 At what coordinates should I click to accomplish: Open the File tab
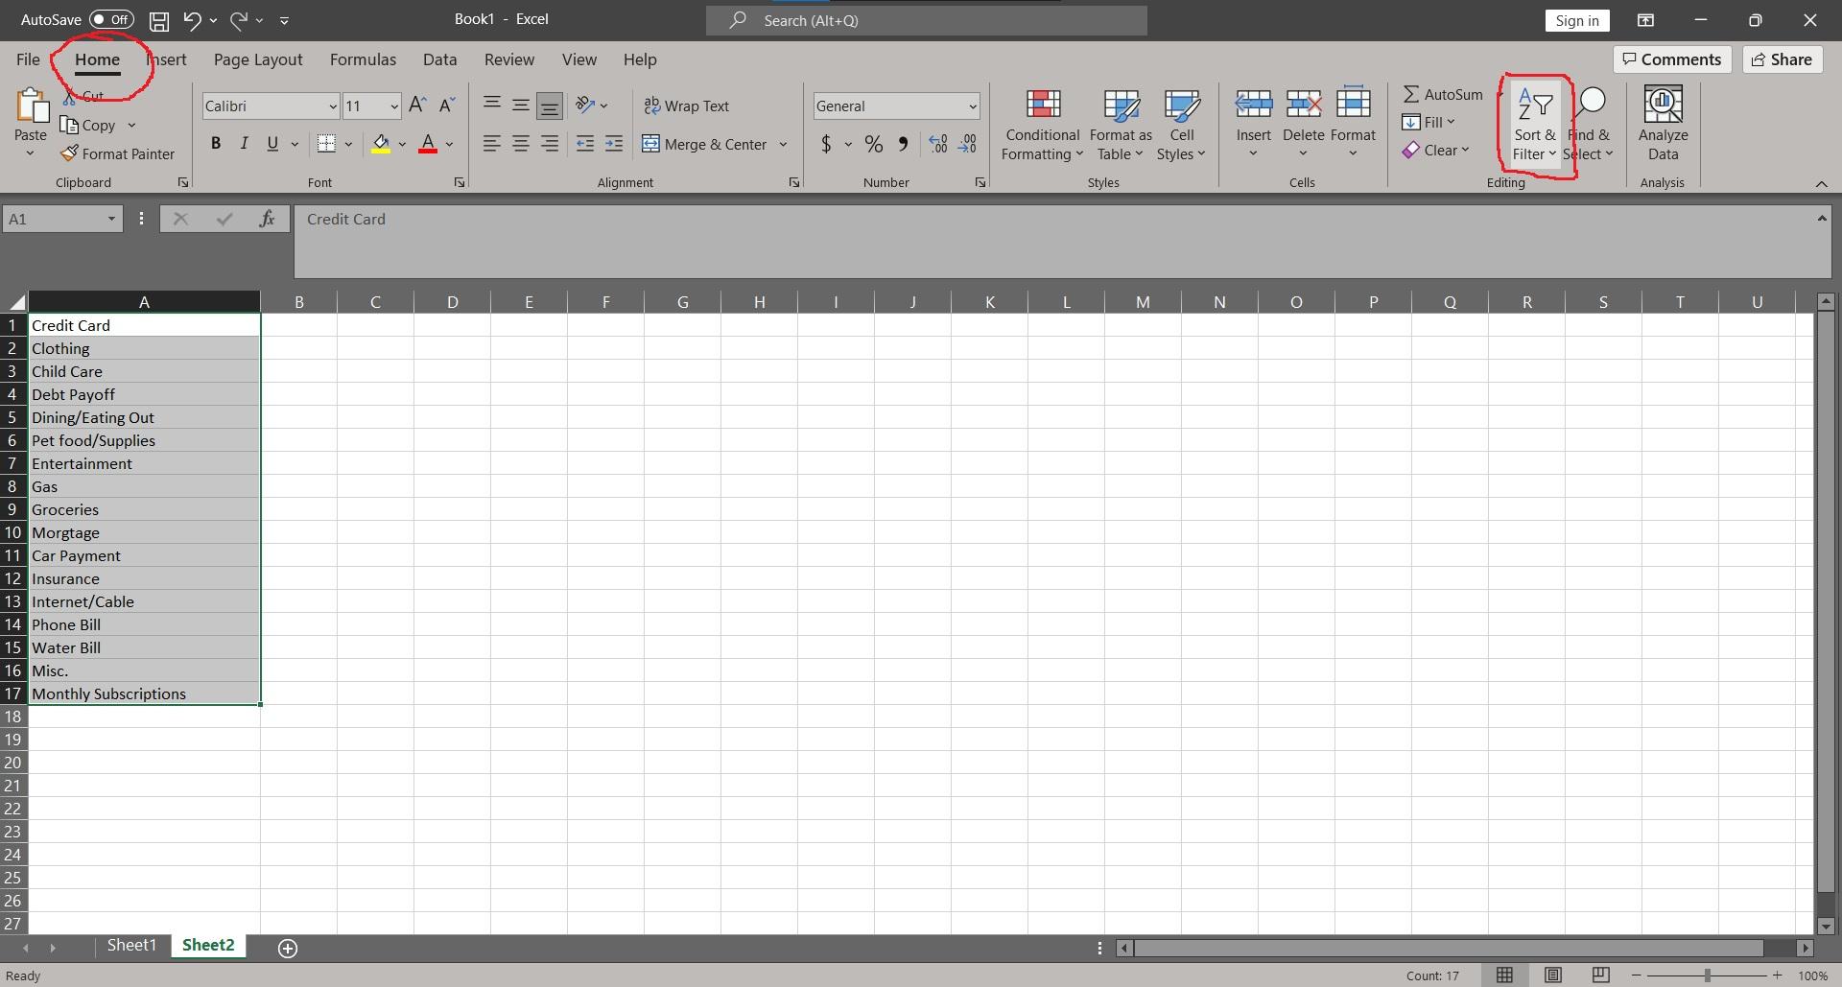(28, 59)
